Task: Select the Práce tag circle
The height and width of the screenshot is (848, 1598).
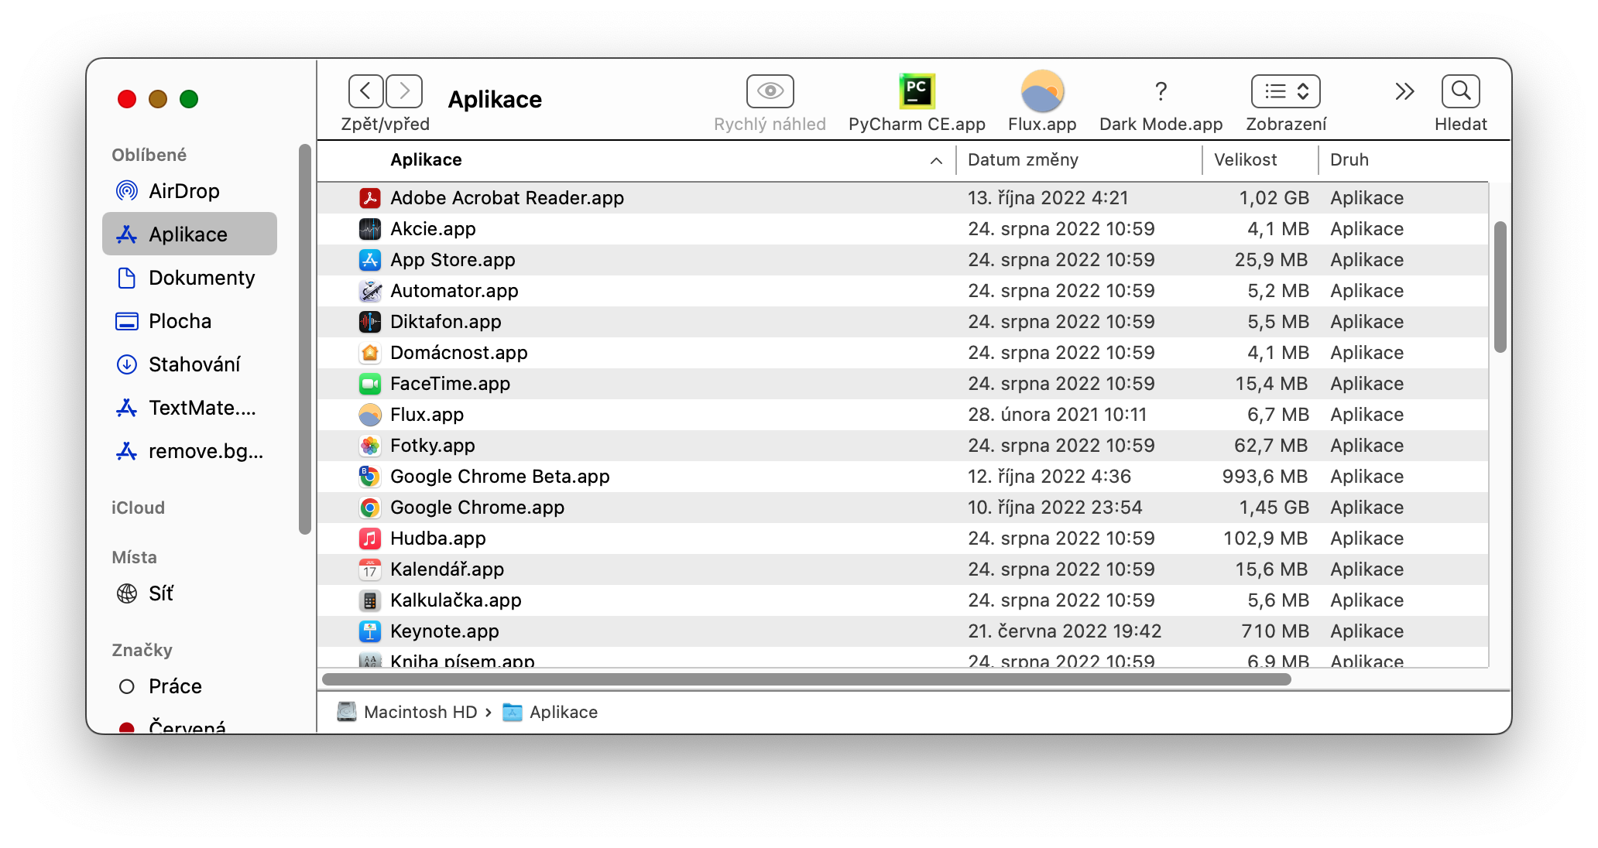Action: pyautogui.click(x=127, y=686)
